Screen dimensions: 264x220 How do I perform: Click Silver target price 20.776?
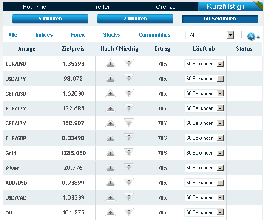point(73,168)
